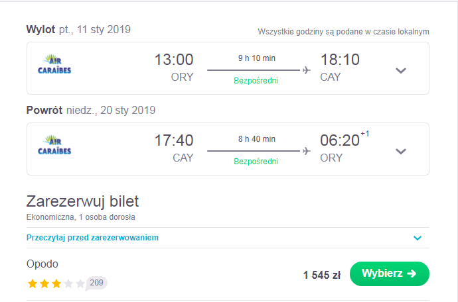Click the Air Caraïbes logo on outbound flight
The height and width of the screenshot is (302, 458).
[x=54, y=64]
